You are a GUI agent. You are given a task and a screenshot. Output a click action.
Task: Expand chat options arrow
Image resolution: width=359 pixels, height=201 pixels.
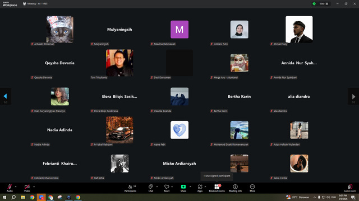click(x=157, y=186)
